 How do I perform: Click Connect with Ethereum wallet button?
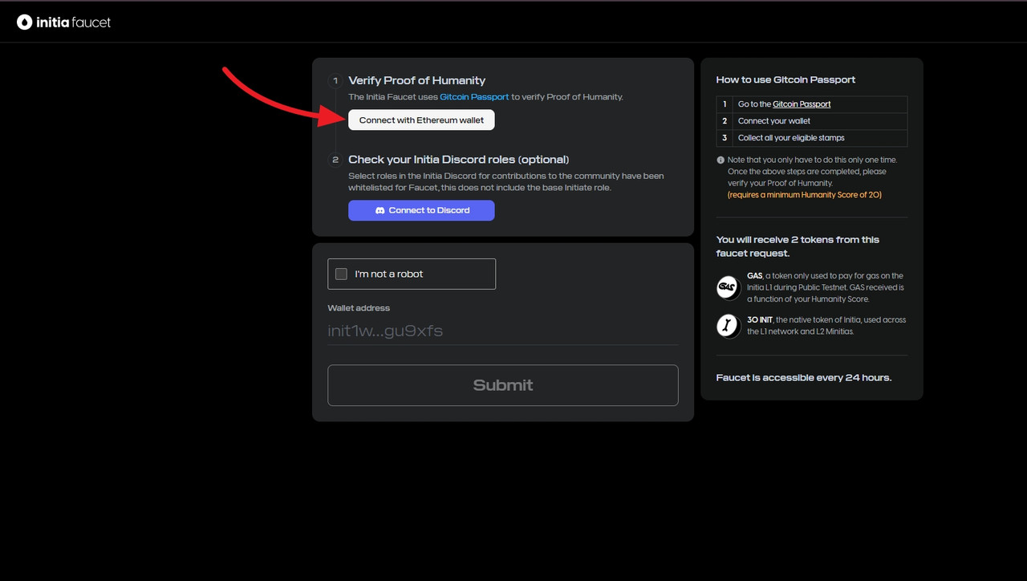(421, 120)
